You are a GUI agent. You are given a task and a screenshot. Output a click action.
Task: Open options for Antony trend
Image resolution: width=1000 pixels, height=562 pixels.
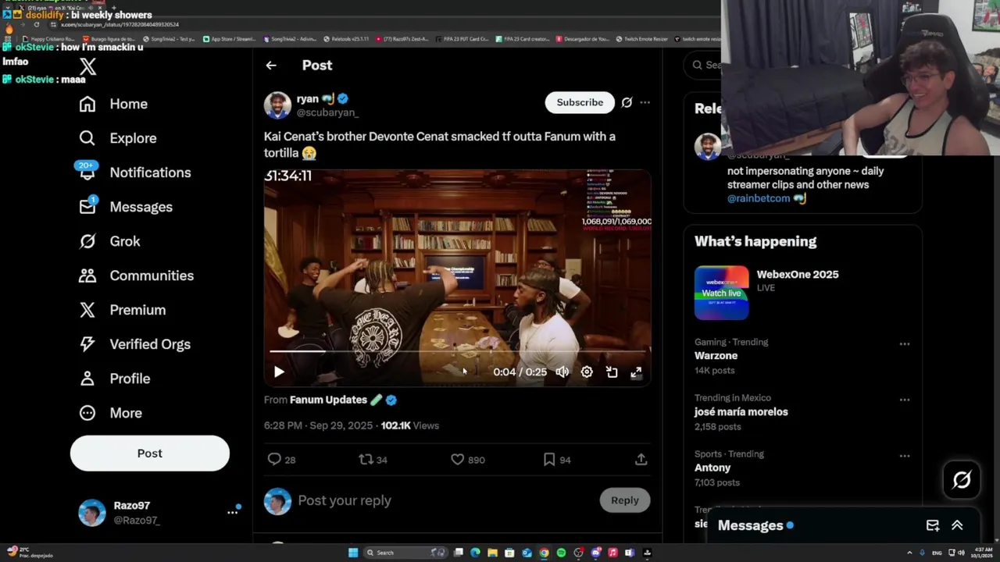click(x=904, y=456)
